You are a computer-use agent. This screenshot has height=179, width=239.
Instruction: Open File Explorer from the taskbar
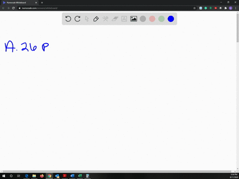tap(34, 176)
